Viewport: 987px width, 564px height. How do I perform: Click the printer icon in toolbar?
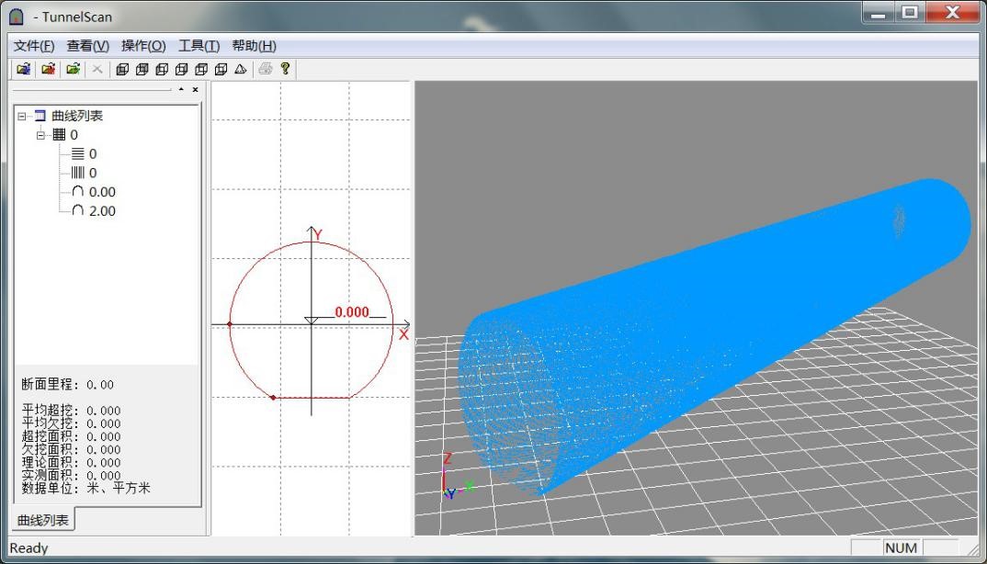point(265,69)
